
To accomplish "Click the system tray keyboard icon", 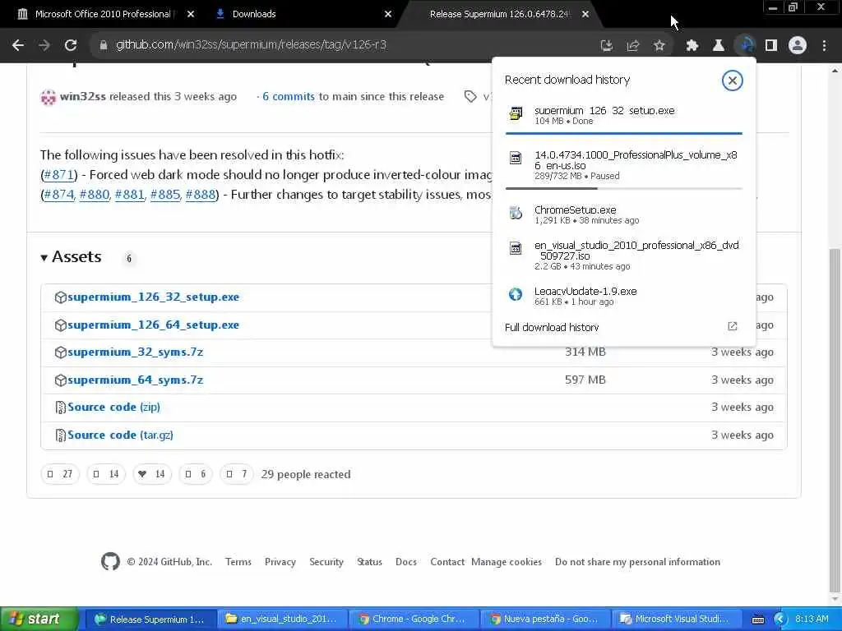I will (757, 619).
